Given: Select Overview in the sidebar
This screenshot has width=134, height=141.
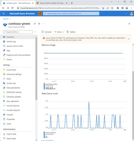Looking at the screenshot, I should (18, 37).
